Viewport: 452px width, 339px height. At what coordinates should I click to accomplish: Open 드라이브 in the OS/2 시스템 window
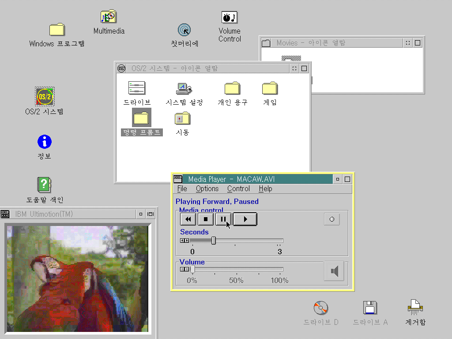[x=137, y=88]
